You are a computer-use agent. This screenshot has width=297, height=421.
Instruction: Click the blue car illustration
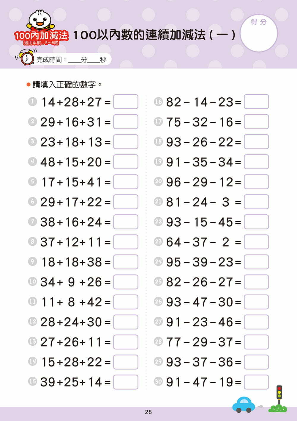click(x=243, y=405)
